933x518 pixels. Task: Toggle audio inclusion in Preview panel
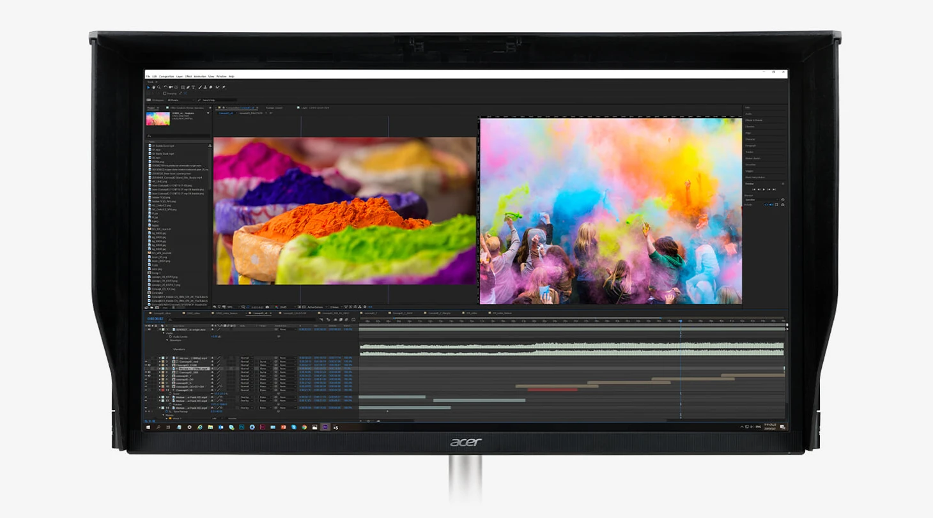point(771,204)
